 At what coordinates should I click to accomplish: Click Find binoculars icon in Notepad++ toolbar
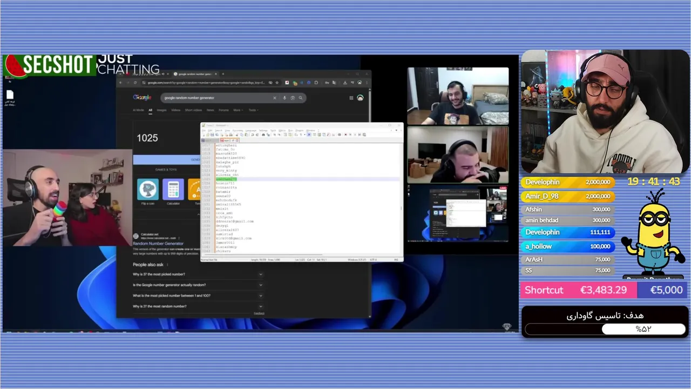point(263,135)
